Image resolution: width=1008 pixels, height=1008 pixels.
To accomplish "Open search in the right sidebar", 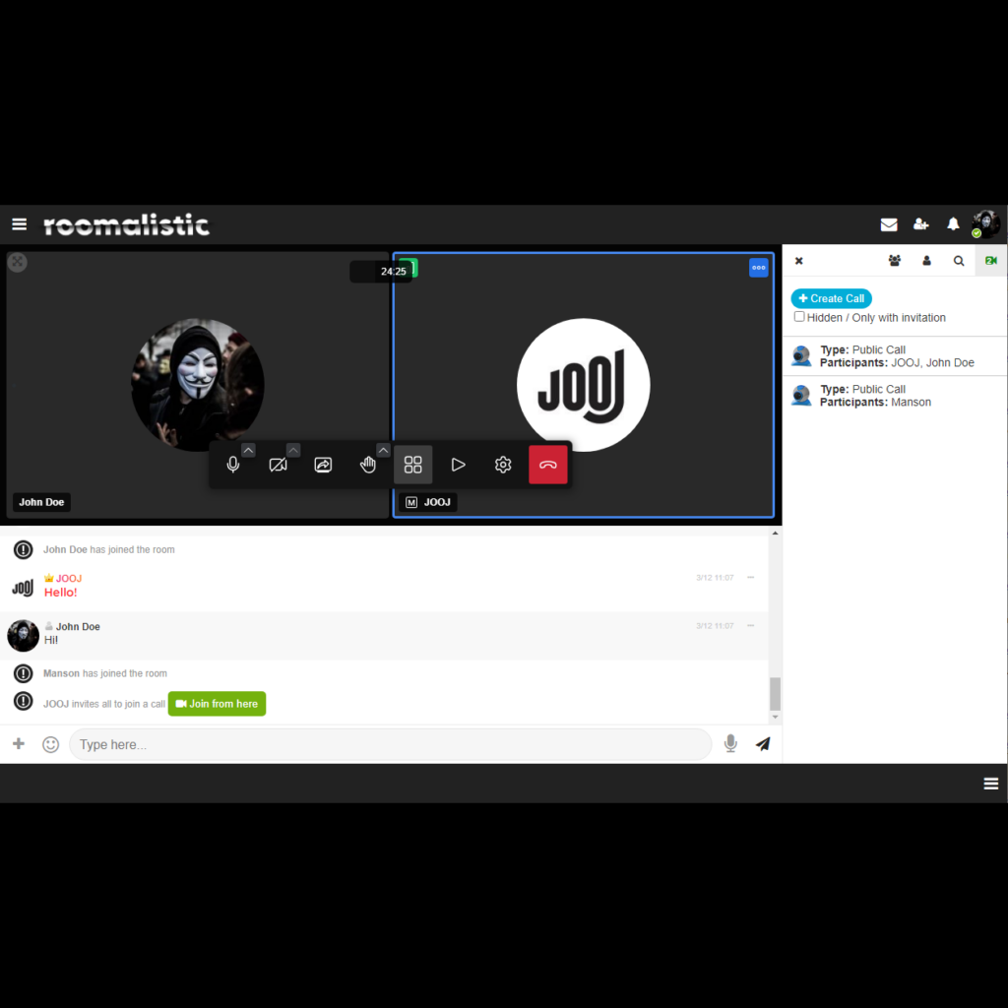I will [x=959, y=260].
